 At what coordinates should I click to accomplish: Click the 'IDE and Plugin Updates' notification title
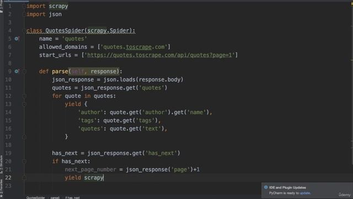coord(287,187)
